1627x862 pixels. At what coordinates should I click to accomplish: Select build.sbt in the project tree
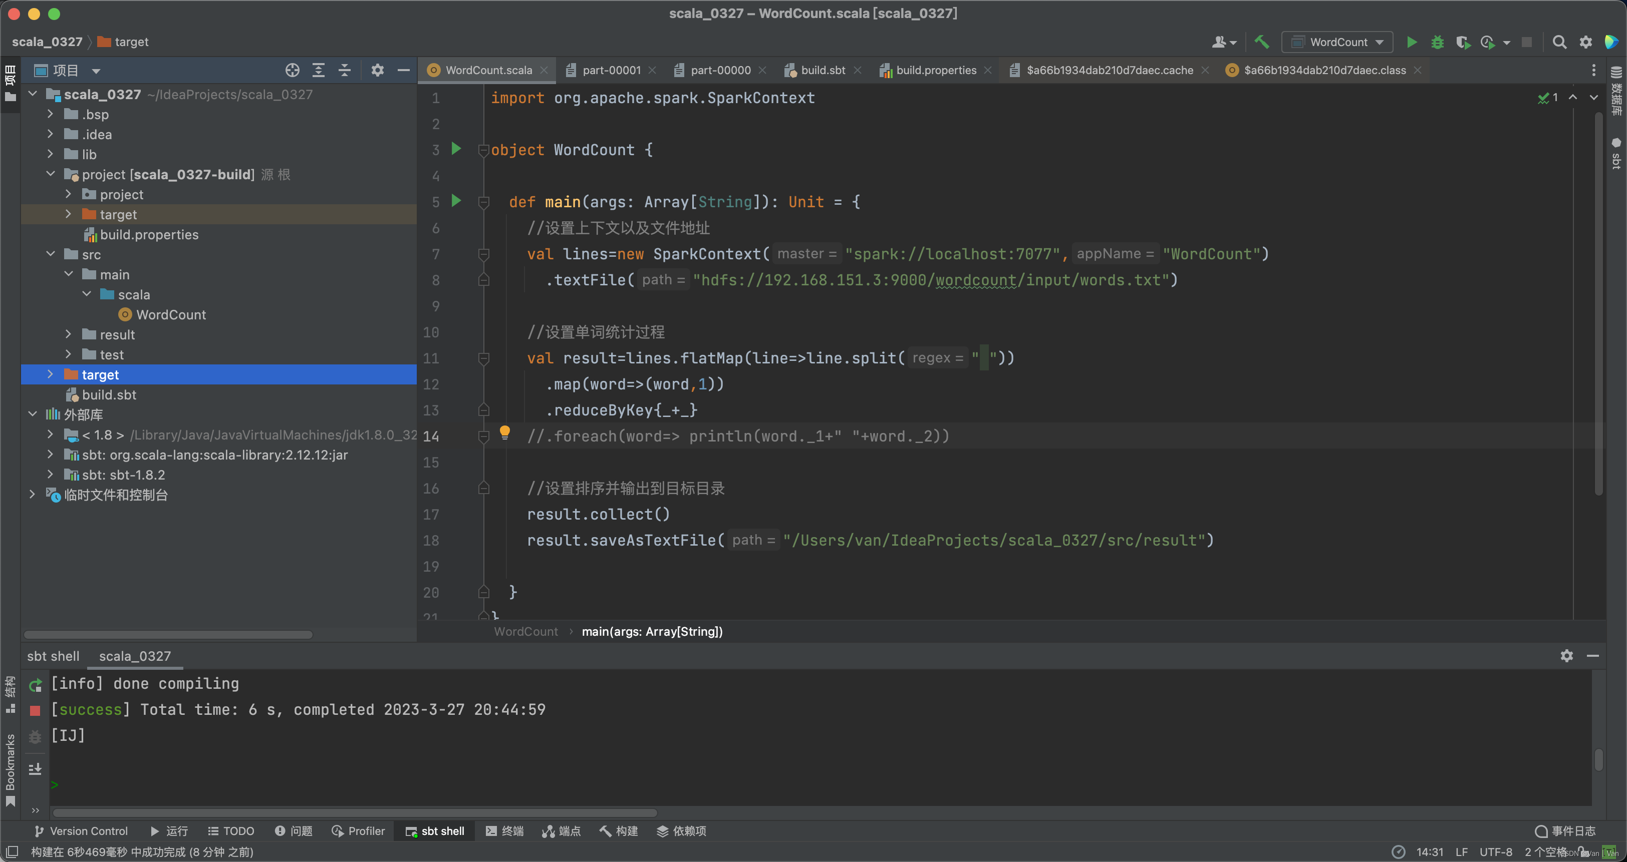click(101, 394)
